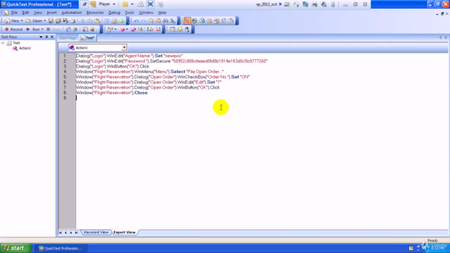Viewport: 450px width, 253px height.
Task: Open the VMware Player menu
Action: tap(107, 4)
